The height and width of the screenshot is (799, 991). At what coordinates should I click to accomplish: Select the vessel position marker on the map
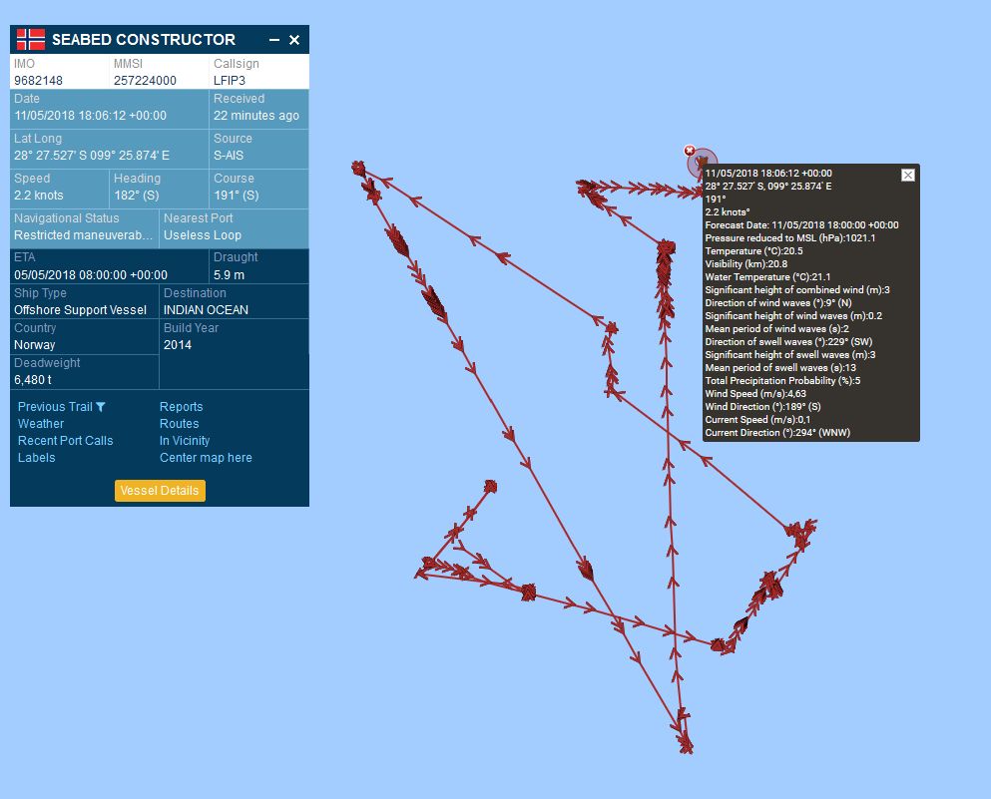coord(703,165)
